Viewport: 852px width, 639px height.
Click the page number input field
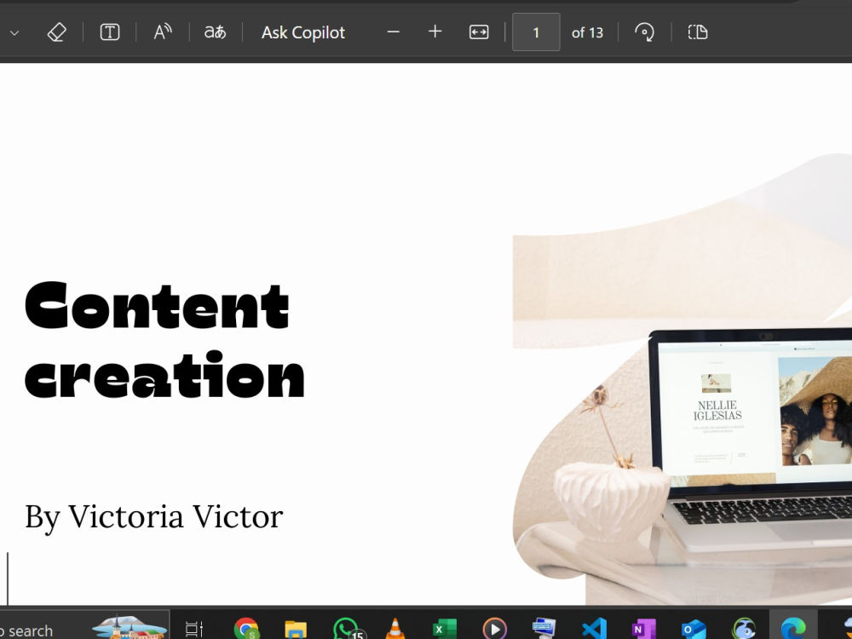(536, 32)
